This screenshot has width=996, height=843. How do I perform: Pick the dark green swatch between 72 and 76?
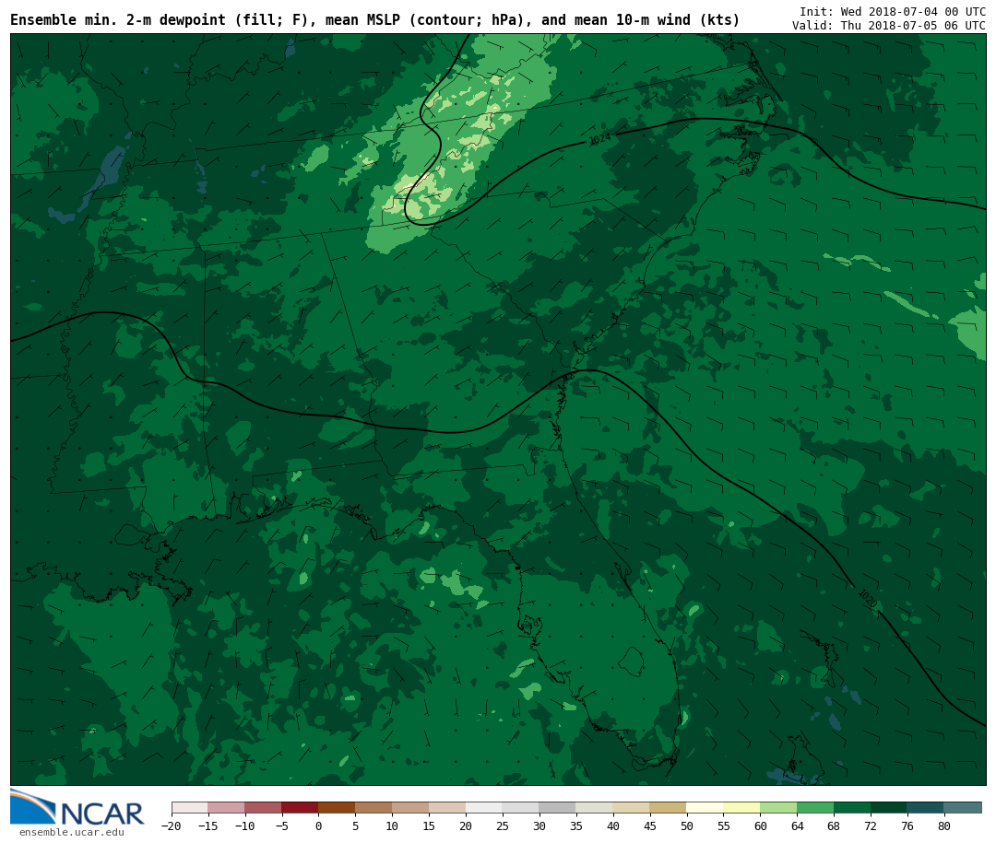click(x=889, y=808)
